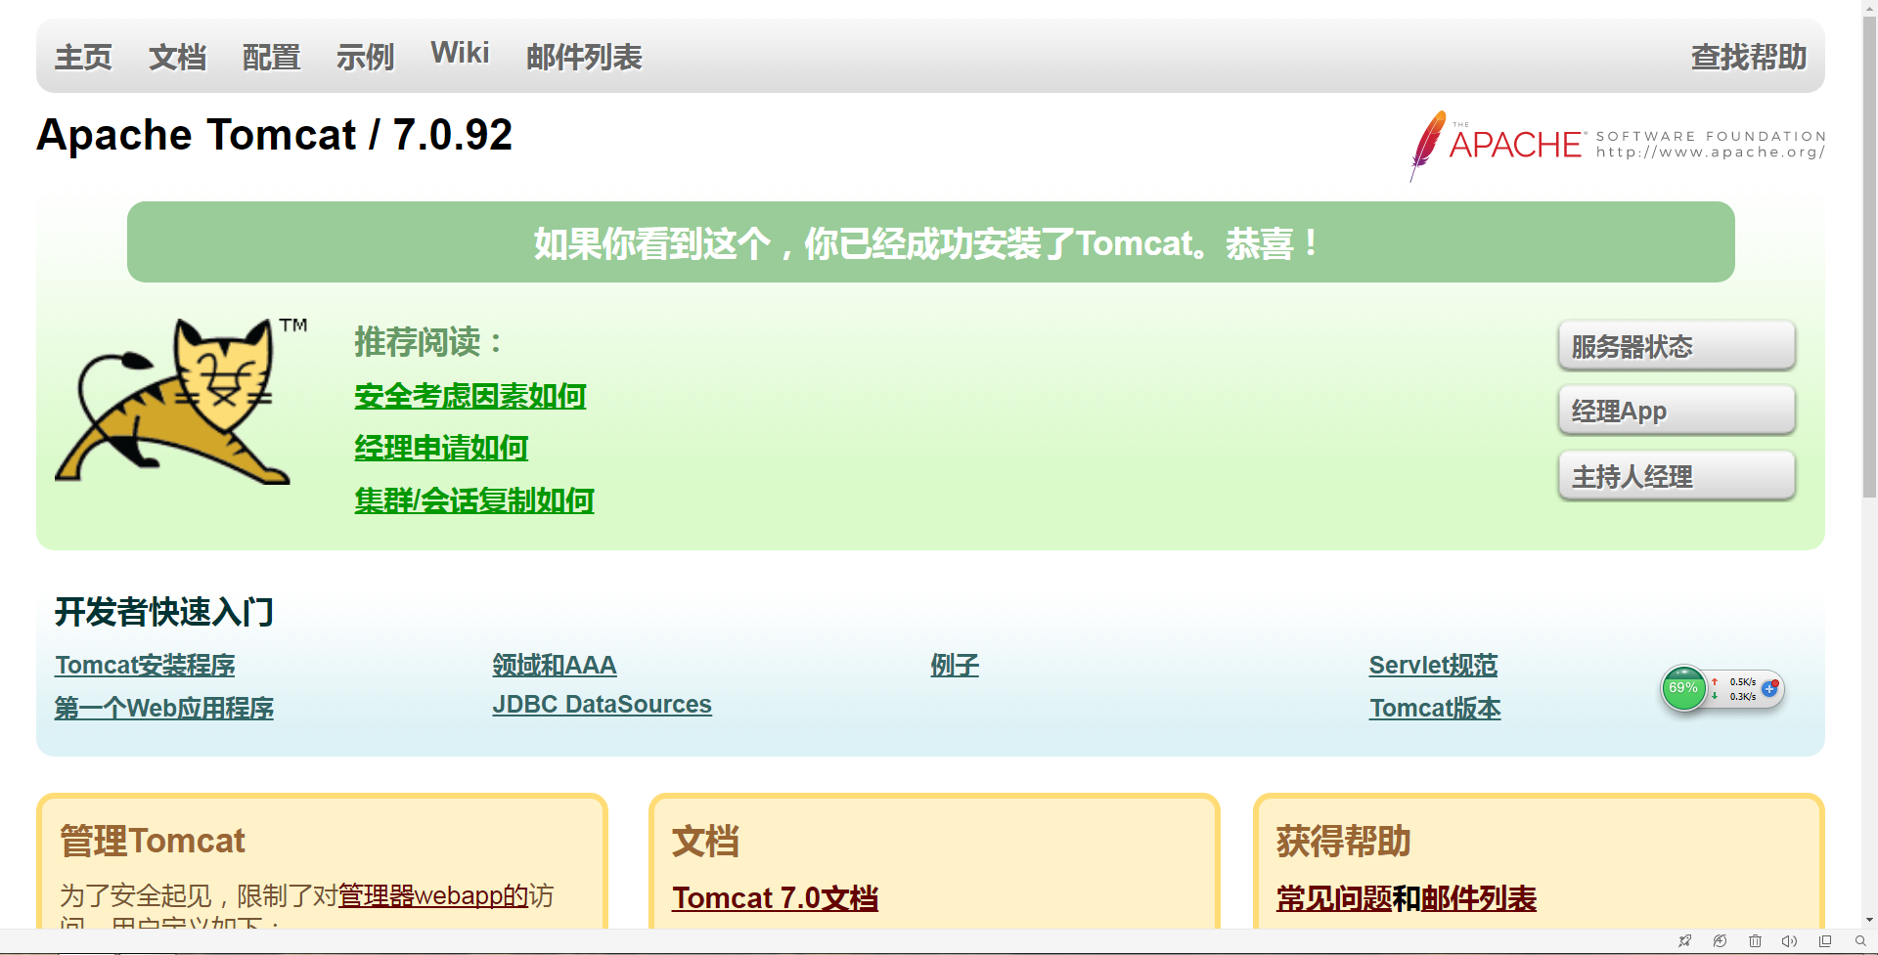
Task: Click the magnifier zoom icon in status bar
Action: coord(1860,941)
